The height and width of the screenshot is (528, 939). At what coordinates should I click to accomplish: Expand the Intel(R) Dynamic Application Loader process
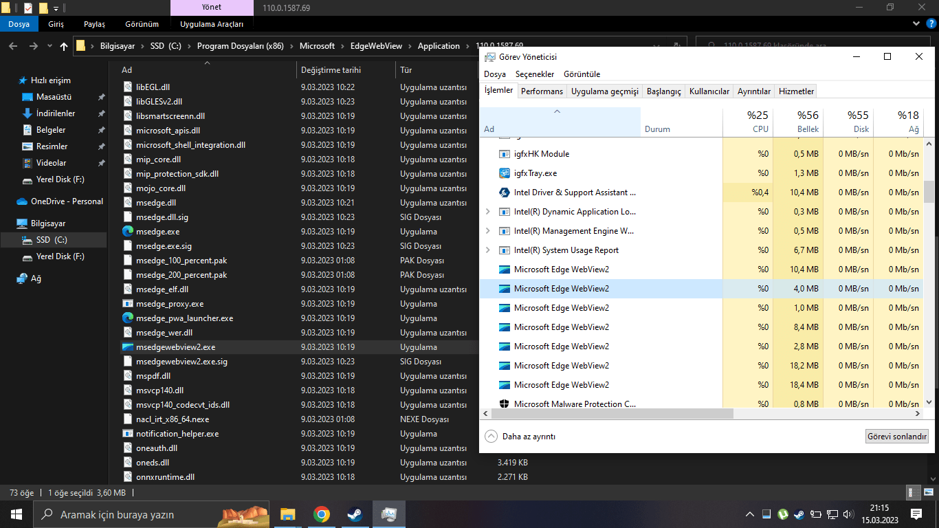(488, 212)
